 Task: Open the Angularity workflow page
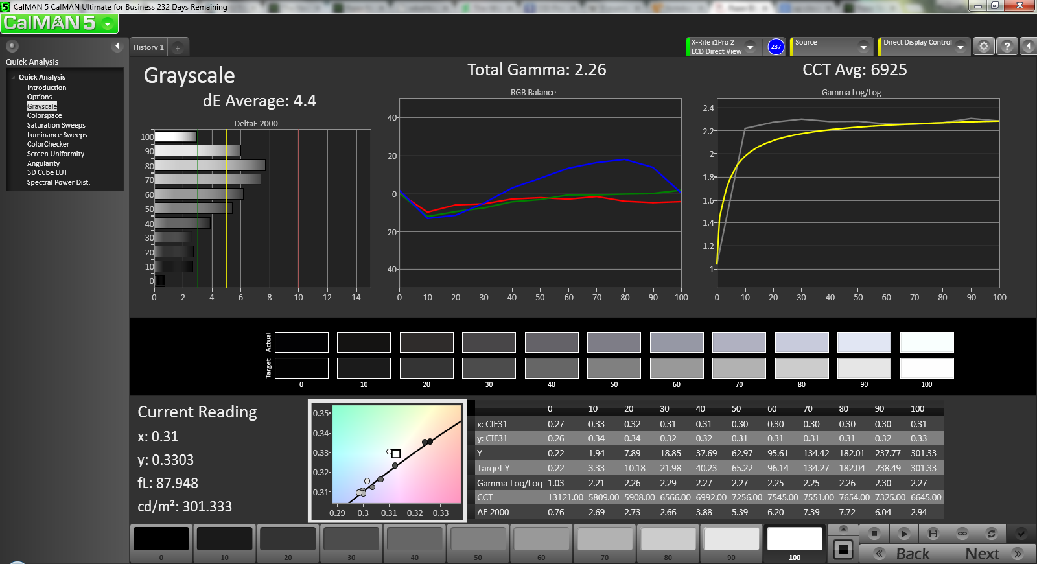tap(43, 163)
